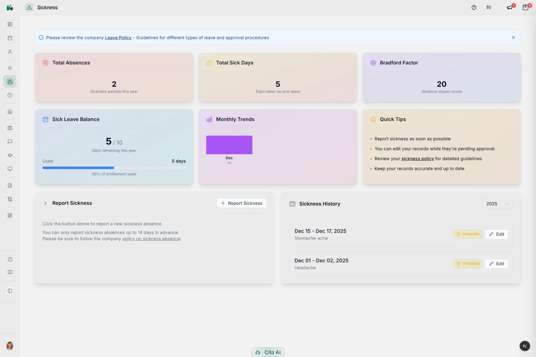The height and width of the screenshot is (357, 536).
Task: Click the PENDING badge for Stomache-ache
Action: (468, 234)
